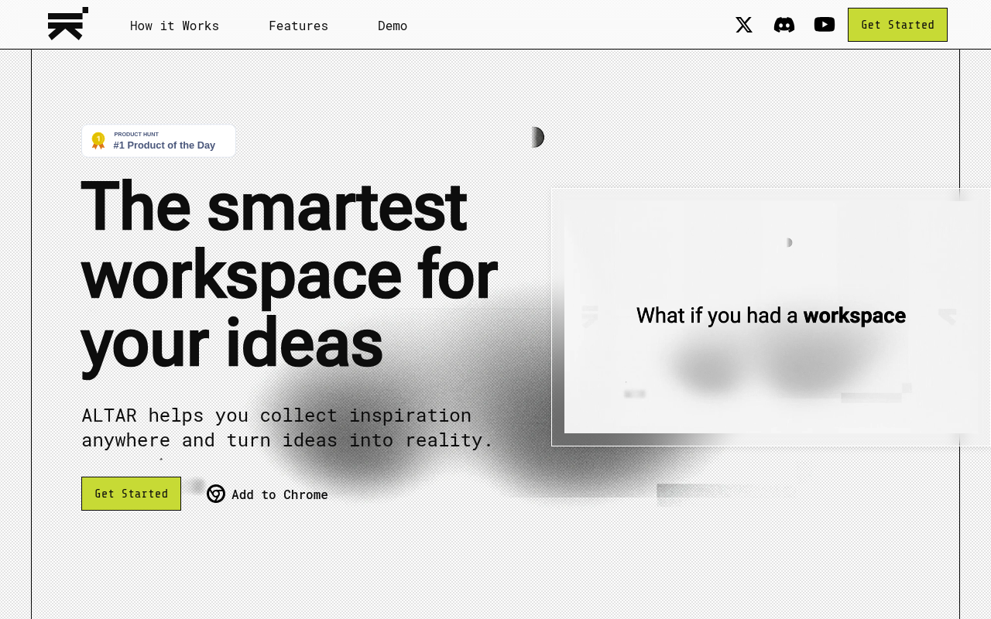Select the headline 'The smartest workspace for your ideas'
Screen dimensions: 991x619
coord(289,271)
